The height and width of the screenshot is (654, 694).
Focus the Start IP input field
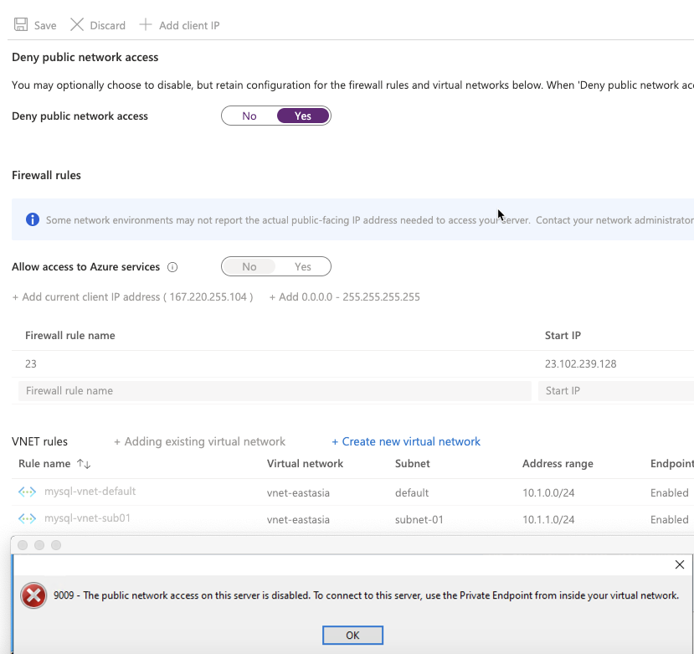tap(616, 391)
